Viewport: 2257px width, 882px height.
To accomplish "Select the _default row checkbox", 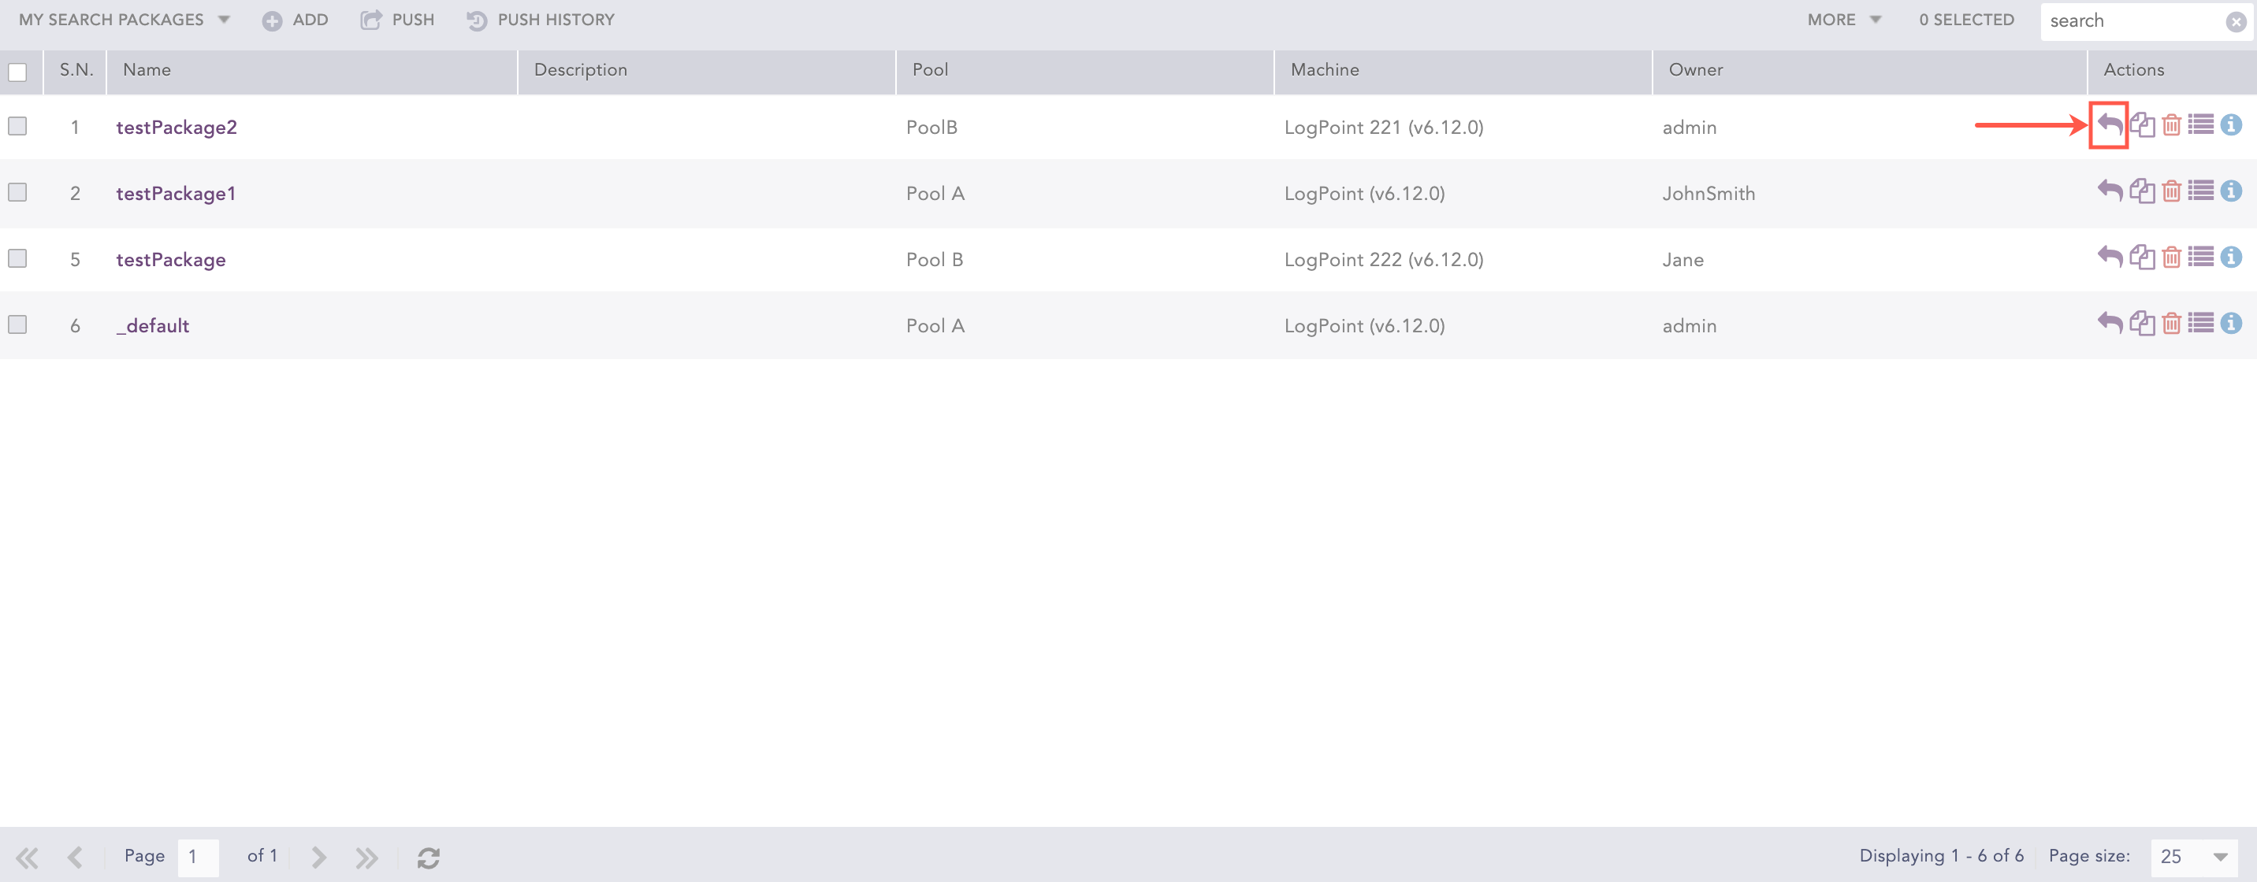I will tap(17, 324).
